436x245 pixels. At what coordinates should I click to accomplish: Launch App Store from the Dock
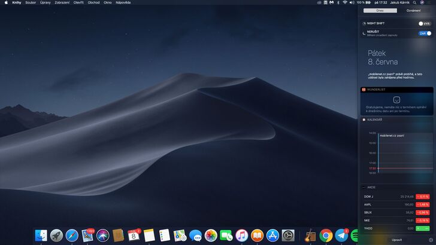272,235
